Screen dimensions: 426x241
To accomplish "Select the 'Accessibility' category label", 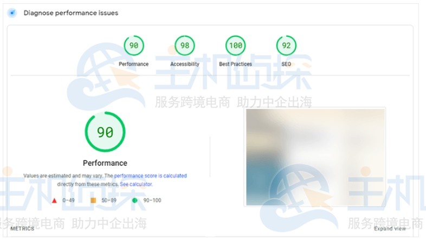I will (x=185, y=64).
